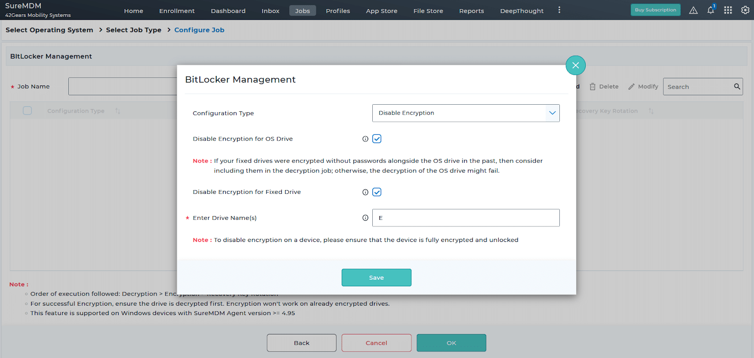The width and height of the screenshot is (754, 358).
Task: Click the Back button
Action: point(302,343)
